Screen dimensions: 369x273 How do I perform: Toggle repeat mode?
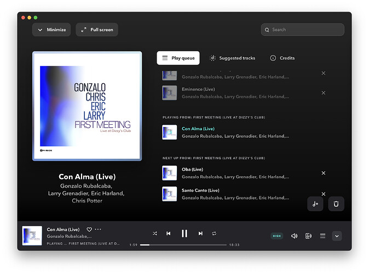[x=214, y=234]
